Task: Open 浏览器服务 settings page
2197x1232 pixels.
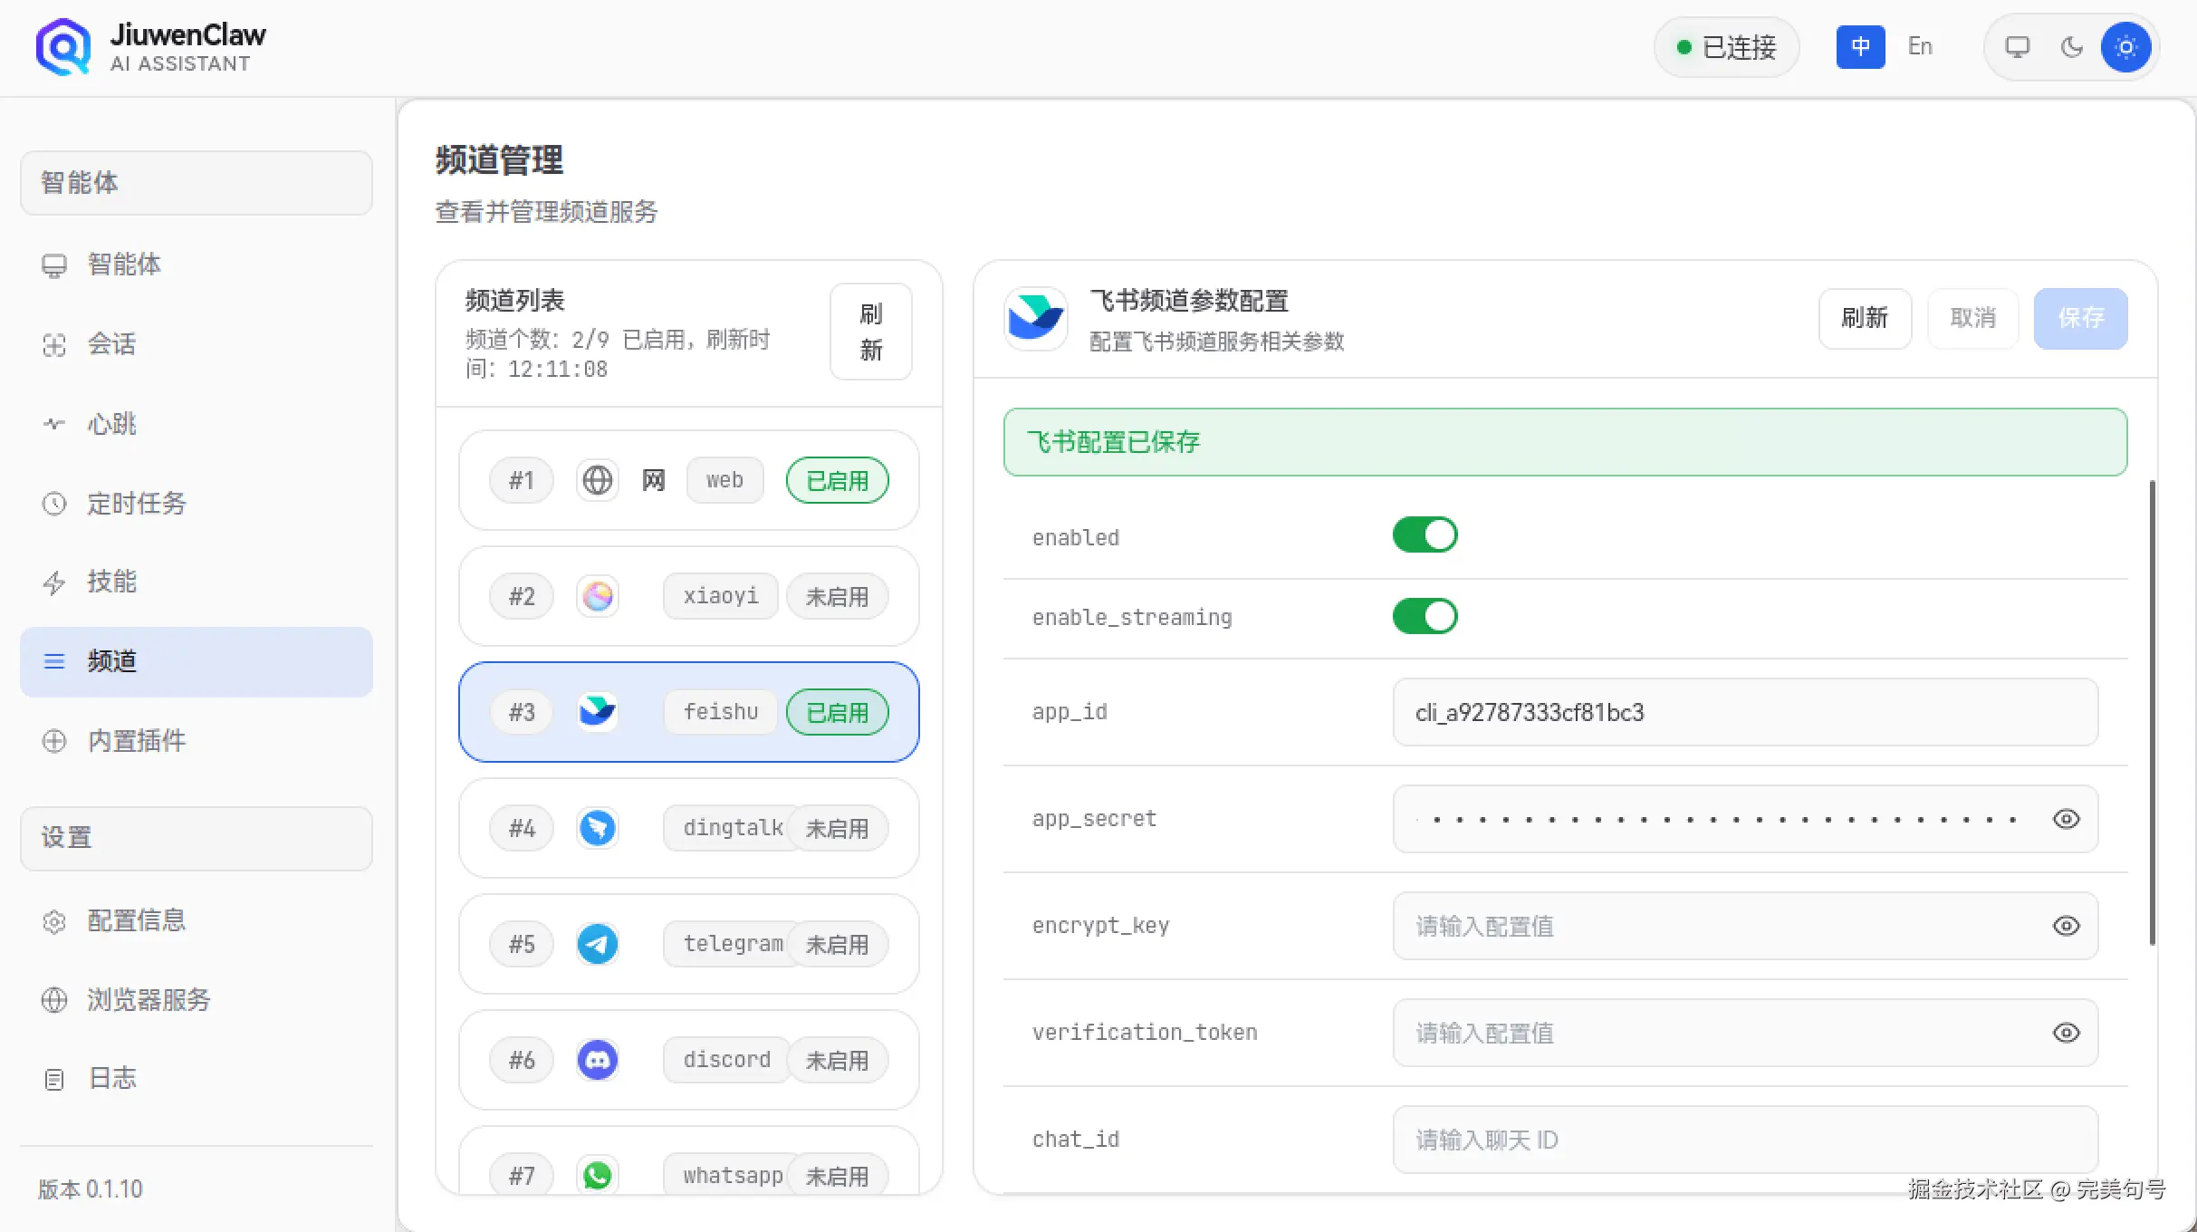Action: (x=196, y=999)
